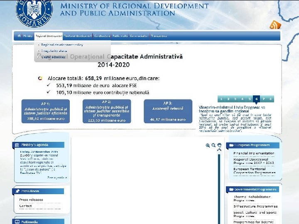
Task: Open Infrastructure Programmes link
Action: click(255, 206)
